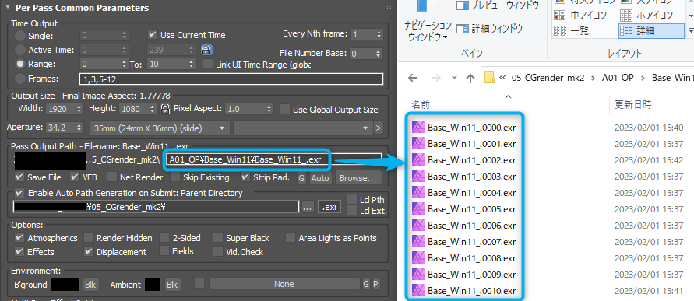Image resolution: width=694 pixels, height=301 pixels.
Task: Click the Auto path button
Action: (320, 178)
